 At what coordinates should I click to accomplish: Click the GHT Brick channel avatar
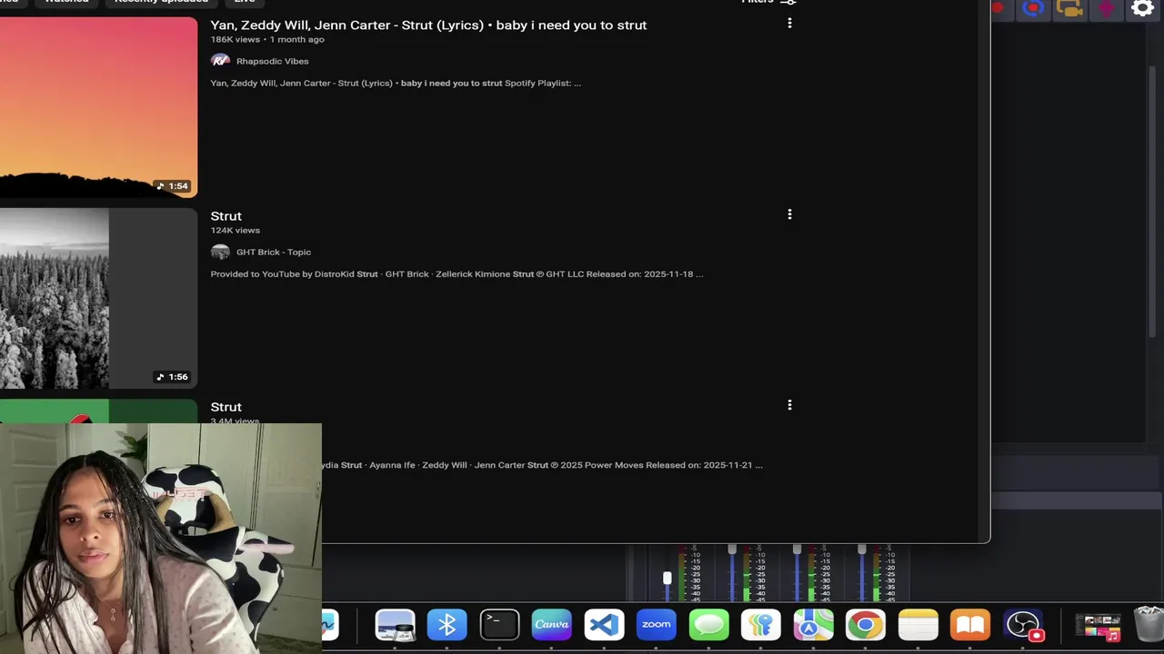220,252
